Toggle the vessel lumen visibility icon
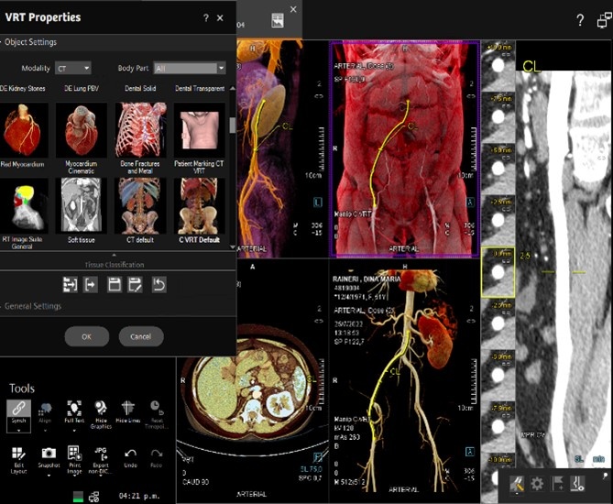613x504 pixels. [577, 484]
